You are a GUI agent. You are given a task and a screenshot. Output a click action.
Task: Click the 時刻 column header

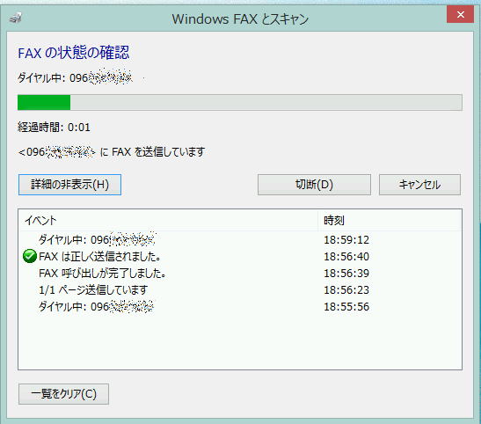(390, 220)
